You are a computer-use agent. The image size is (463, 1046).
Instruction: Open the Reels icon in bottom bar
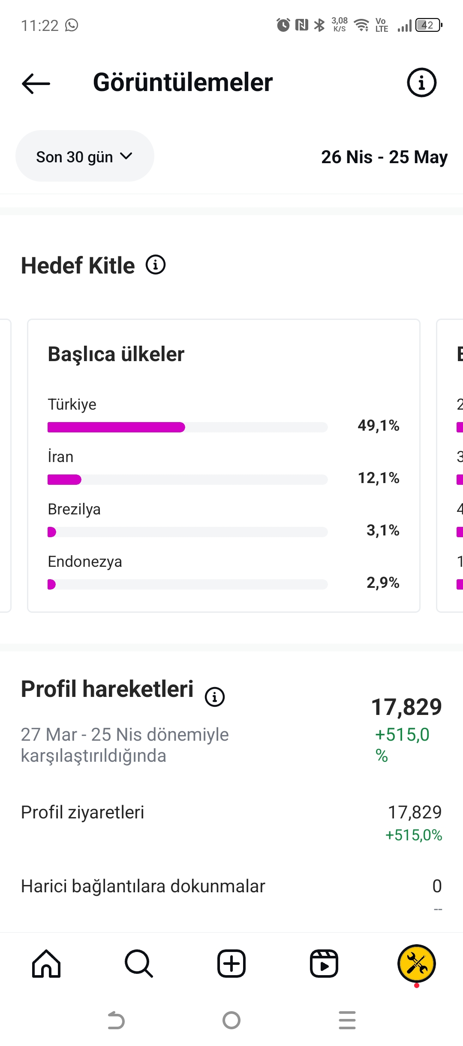[x=324, y=964]
